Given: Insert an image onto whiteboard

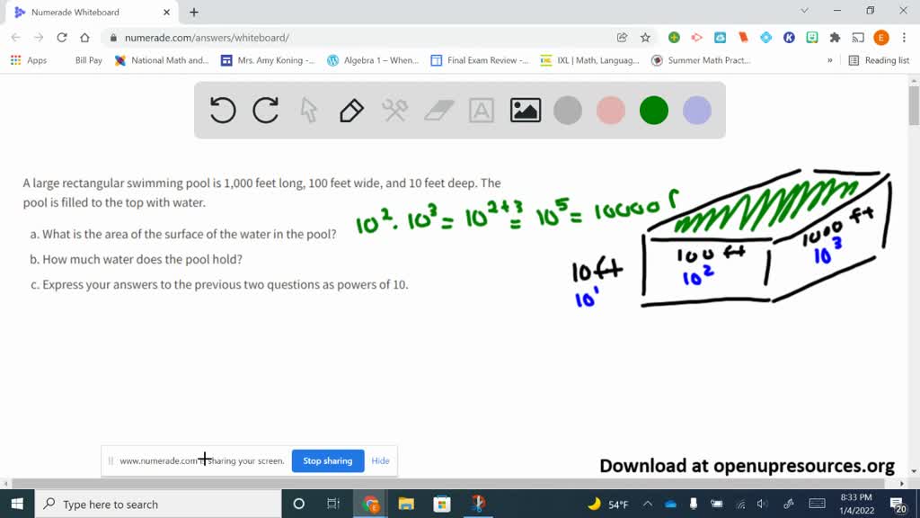Looking at the screenshot, I should click(525, 111).
